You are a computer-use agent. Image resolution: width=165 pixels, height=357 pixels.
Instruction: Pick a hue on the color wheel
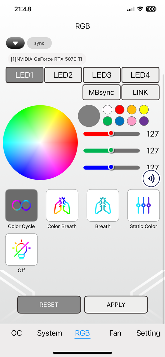pos(40,143)
